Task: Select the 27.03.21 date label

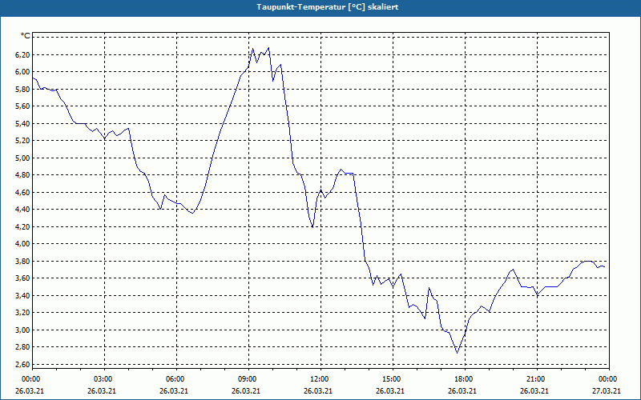Action: point(607,390)
